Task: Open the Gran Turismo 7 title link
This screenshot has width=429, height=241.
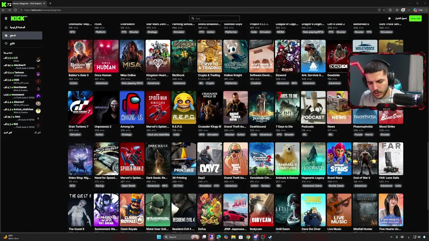Action: pyautogui.click(x=78, y=127)
